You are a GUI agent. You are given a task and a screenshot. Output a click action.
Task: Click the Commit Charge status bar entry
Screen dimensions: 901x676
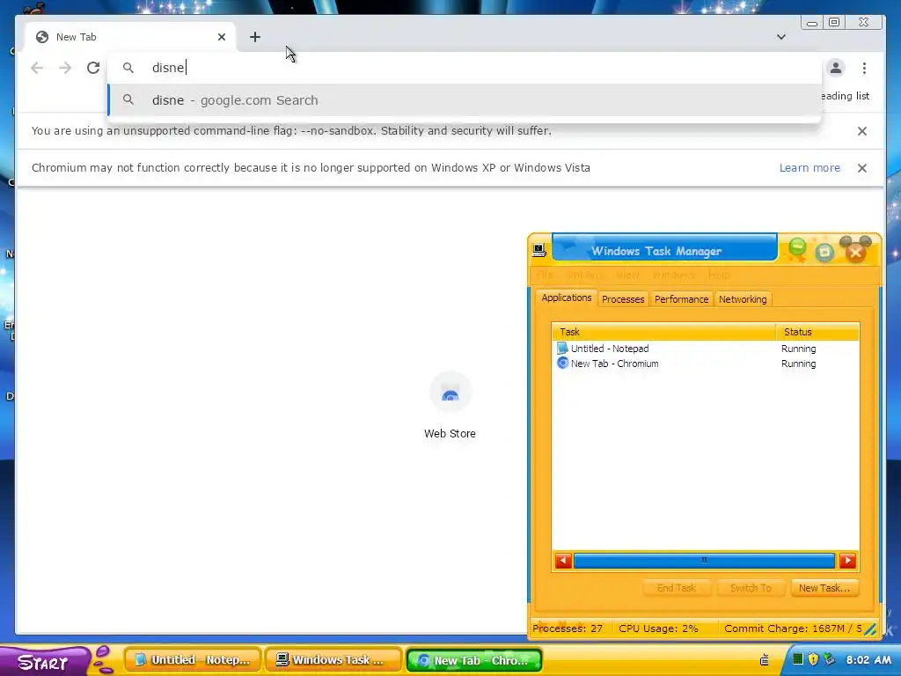click(793, 628)
